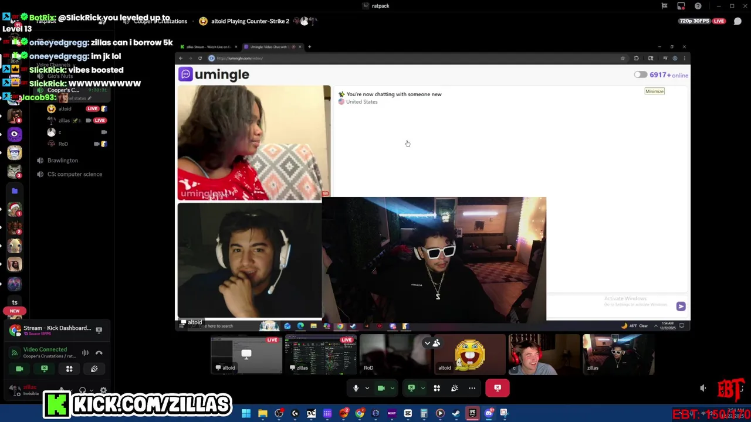The width and height of the screenshot is (751, 422).
Task: Open 720p 30FPS stream quality indicator
Action: tap(695, 21)
